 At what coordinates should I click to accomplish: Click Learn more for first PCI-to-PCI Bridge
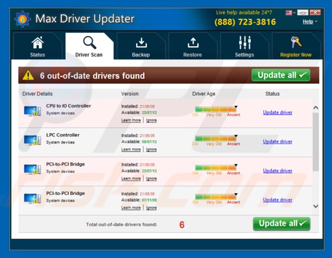pos(131,179)
